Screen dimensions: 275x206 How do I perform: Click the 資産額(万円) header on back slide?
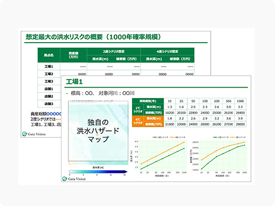[x=73, y=55]
